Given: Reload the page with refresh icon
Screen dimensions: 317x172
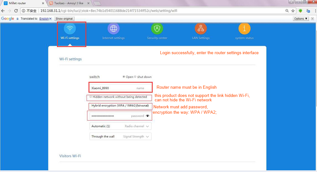Looking at the screenshot, I should click(16, 11).
